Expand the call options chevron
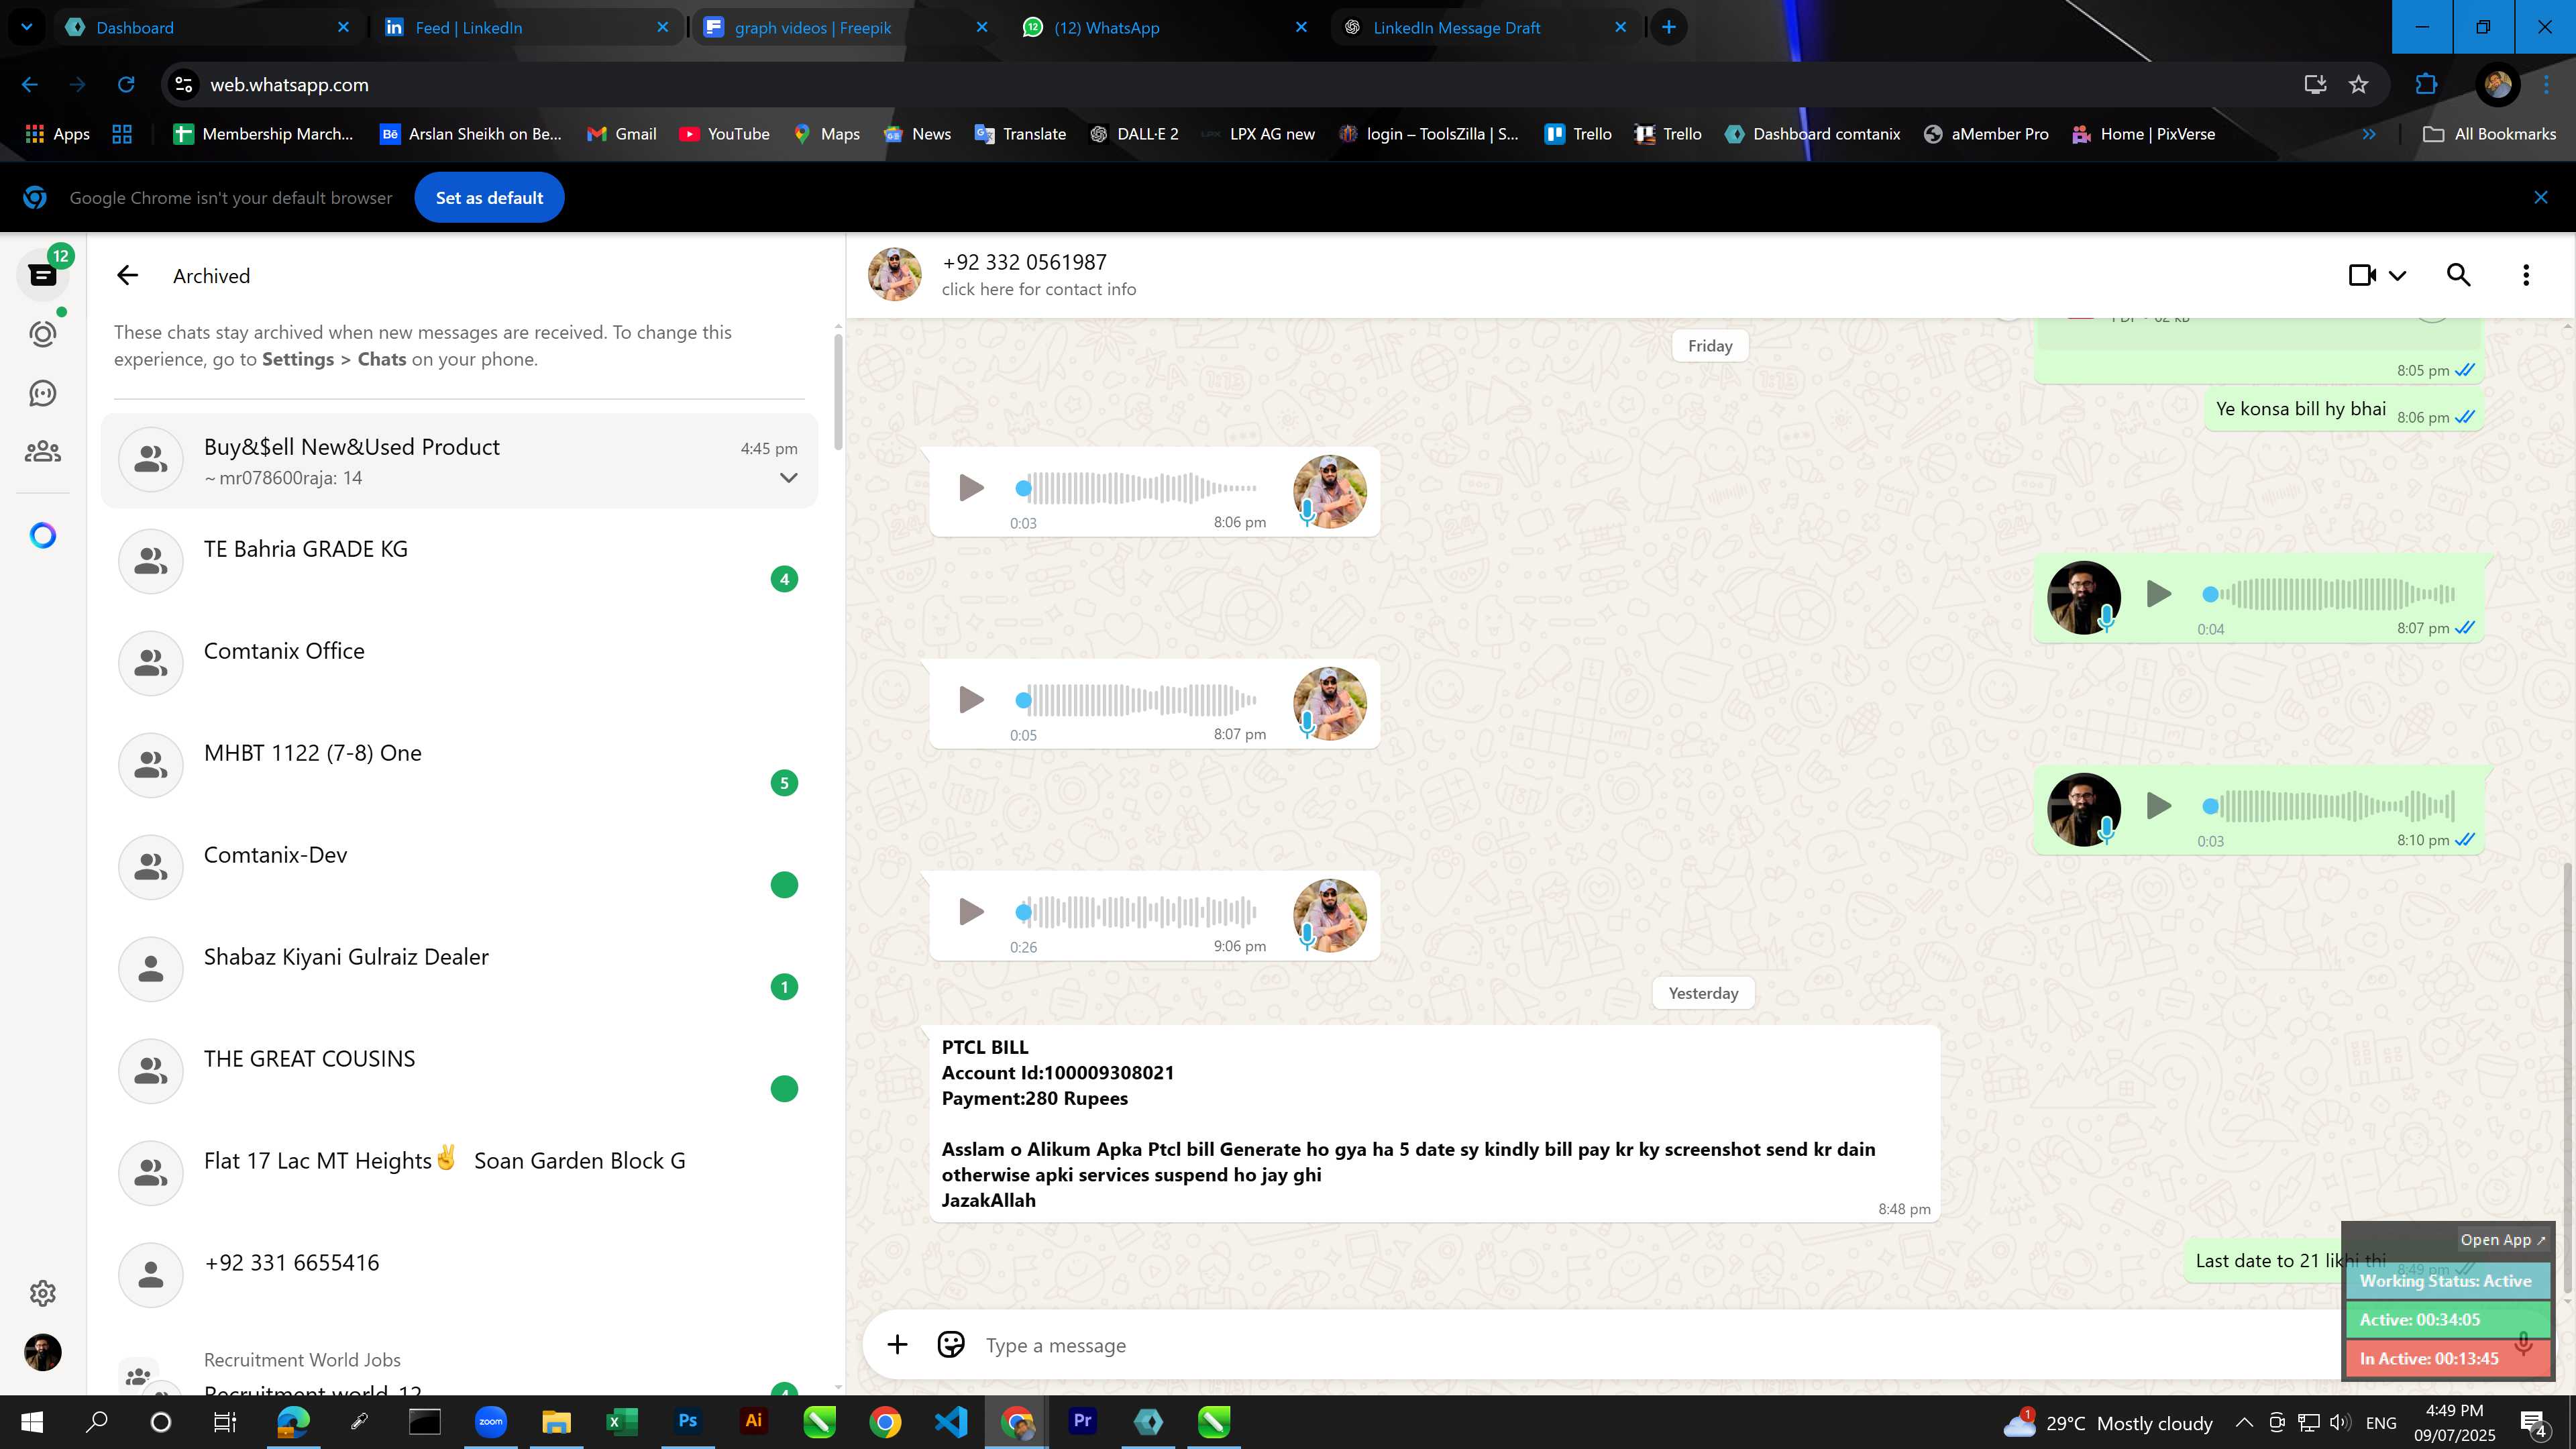The image size is (2576, 1449). [x=2398, y=276]
